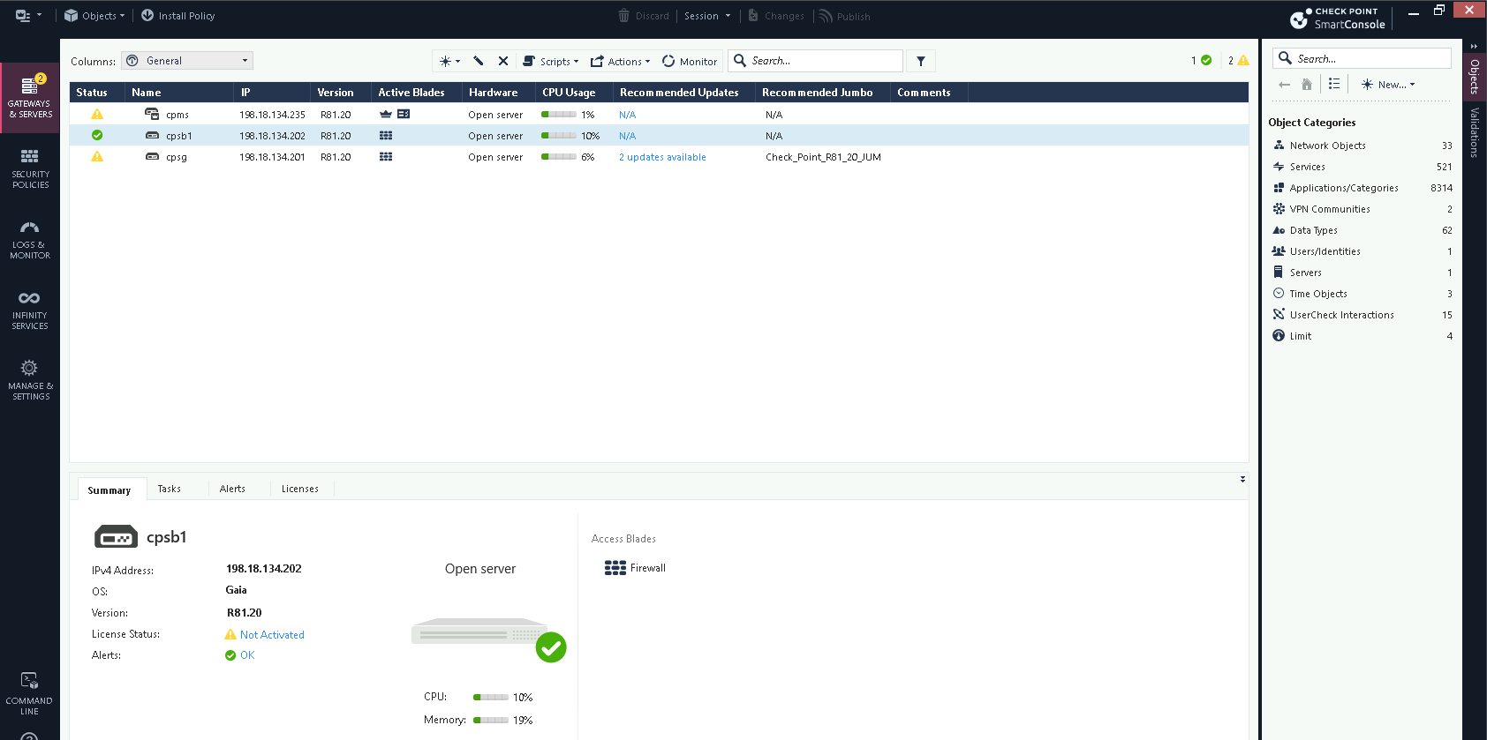1487x740 pixels.
Task: Open the Logs & Monitor view
Action: (x=30, y=239)
